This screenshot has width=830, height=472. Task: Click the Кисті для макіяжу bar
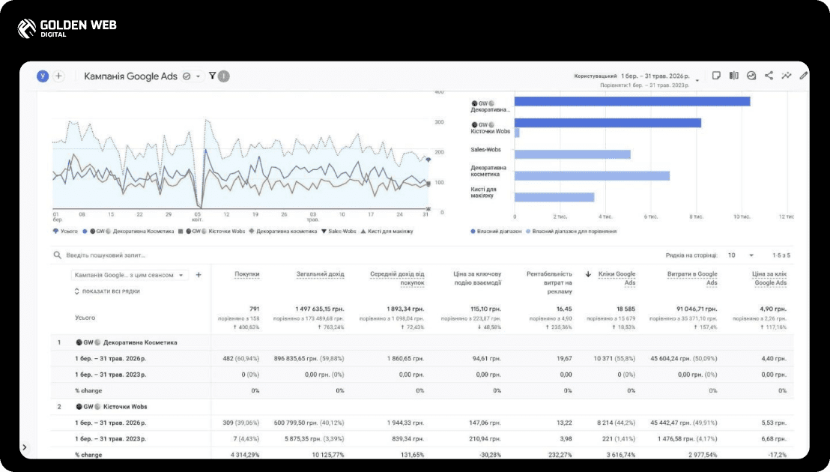[x=554, y=197]
